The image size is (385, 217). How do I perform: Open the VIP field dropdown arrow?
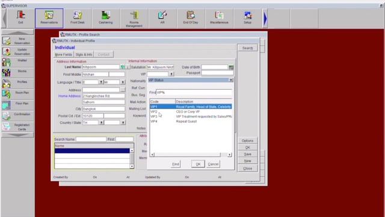(171, 74)
